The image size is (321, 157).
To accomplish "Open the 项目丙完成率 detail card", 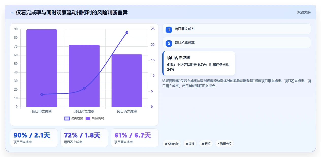I will 199,63.
